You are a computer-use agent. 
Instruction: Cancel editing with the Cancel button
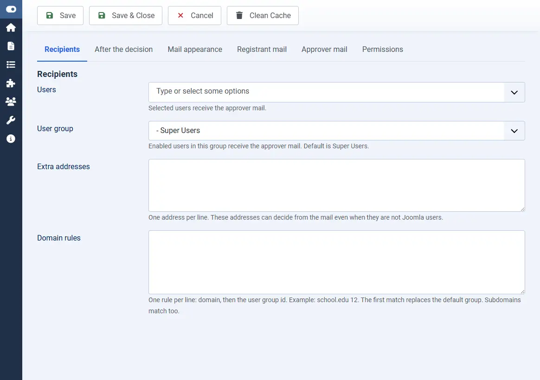(x=194, y=15)
